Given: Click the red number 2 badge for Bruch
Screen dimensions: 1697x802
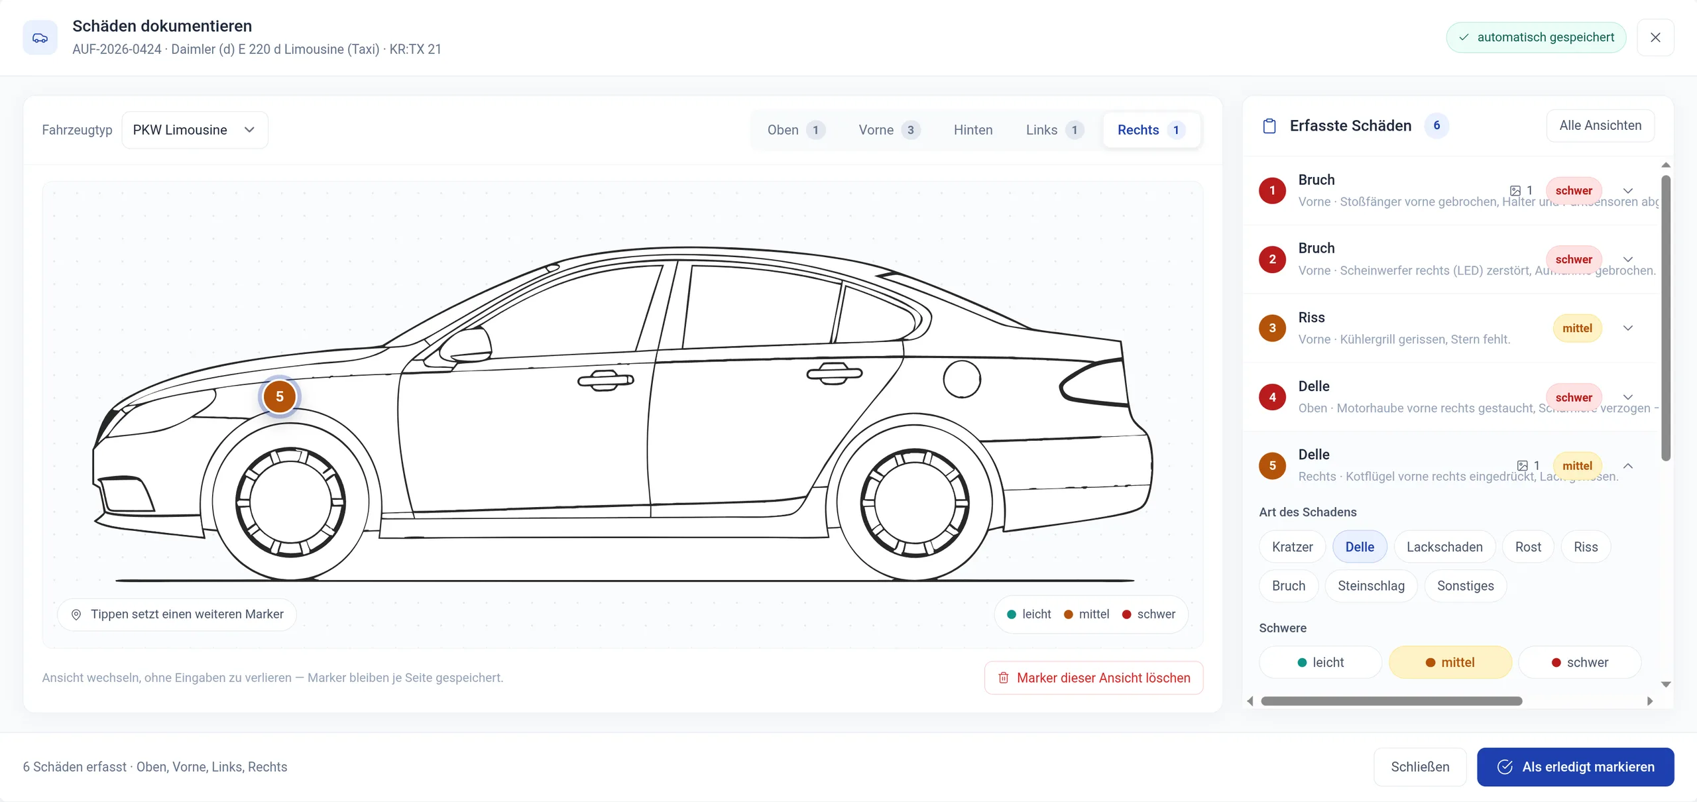Looking at the screenshot, I should point(1272,259).
